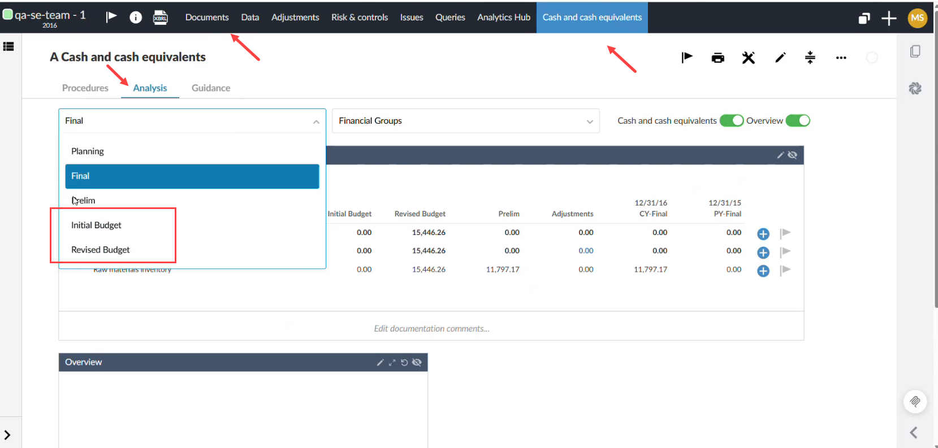Print the document using printer icon
This screenshot has height=448, width=938.
point(717,58)
